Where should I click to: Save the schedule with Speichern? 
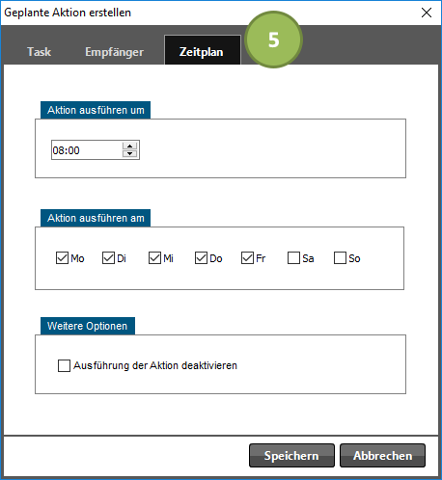(x=291, y=456)
